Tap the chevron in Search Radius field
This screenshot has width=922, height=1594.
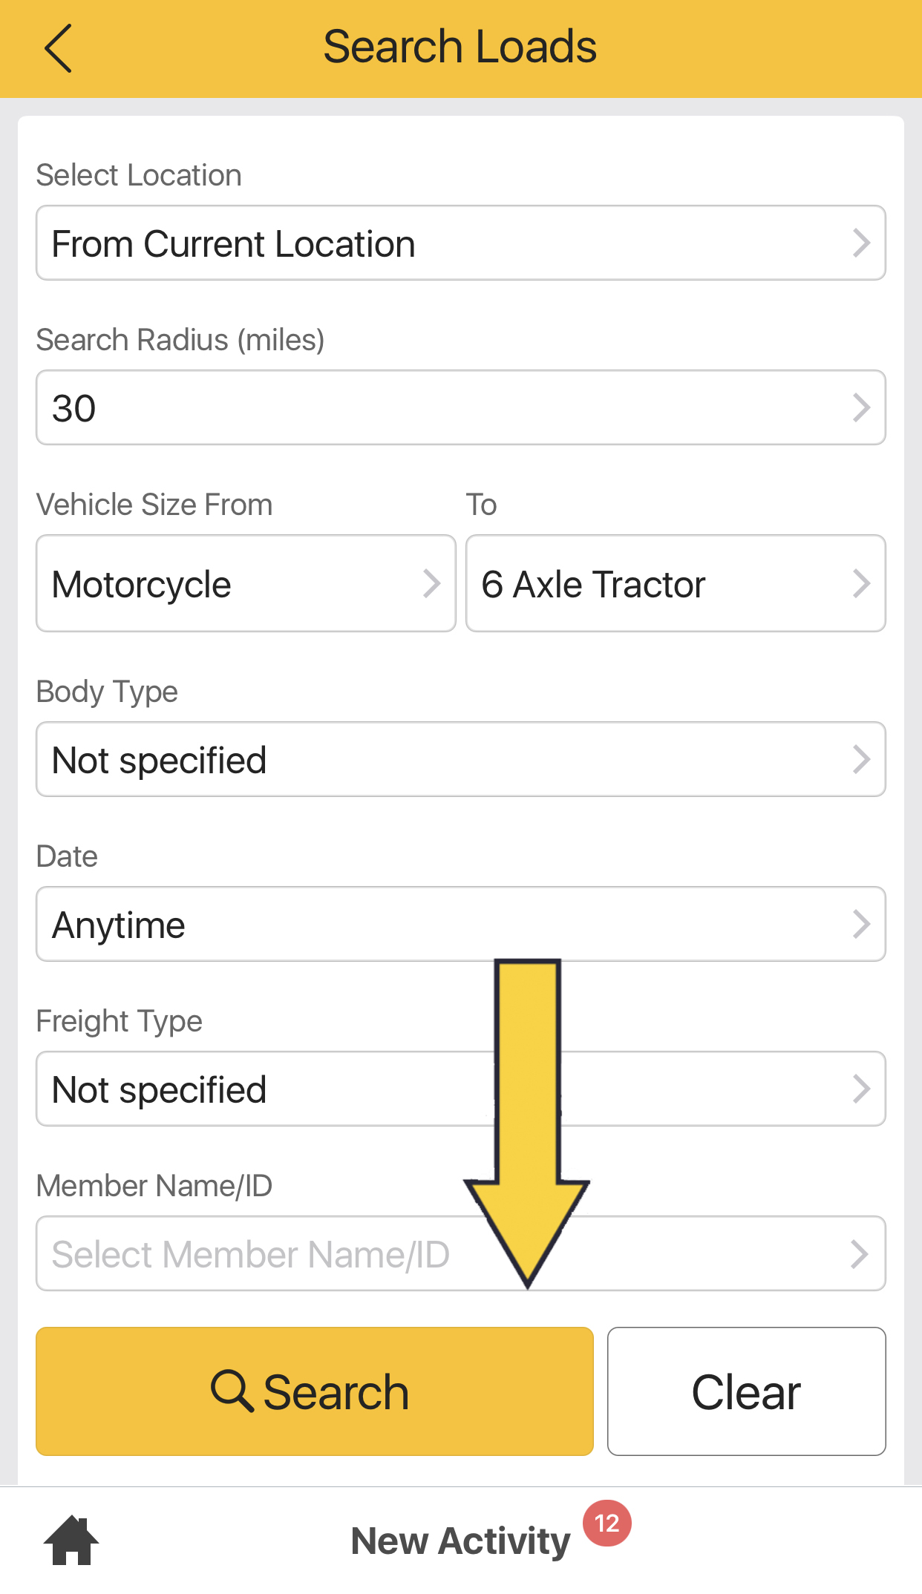coord(861,408)
